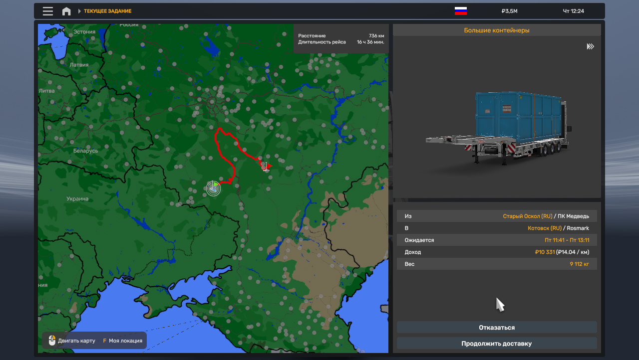639x360 pixels.
Task: Select the truck location marker on the map
Action: tap(213, 188)
